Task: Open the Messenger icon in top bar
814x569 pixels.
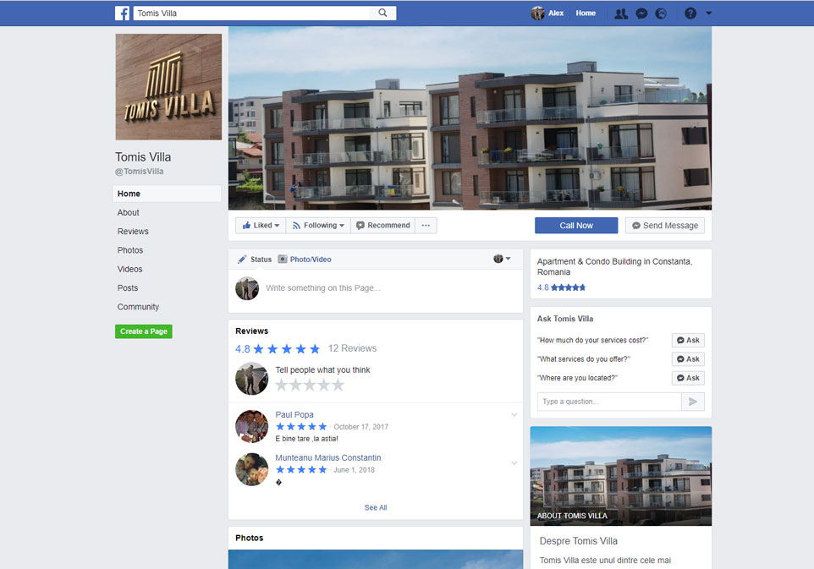Action: point(642,14)
